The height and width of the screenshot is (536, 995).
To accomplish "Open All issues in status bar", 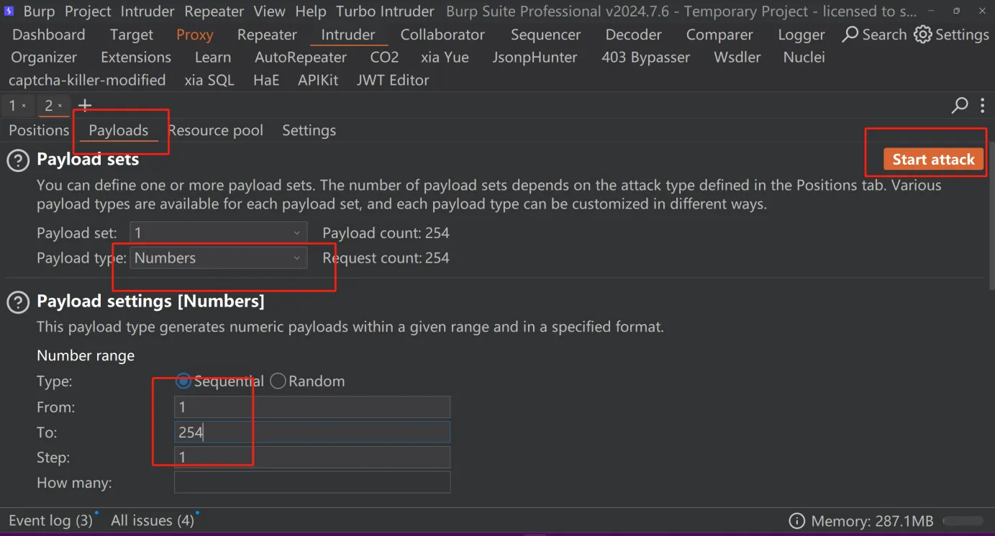I will [153, 520].
